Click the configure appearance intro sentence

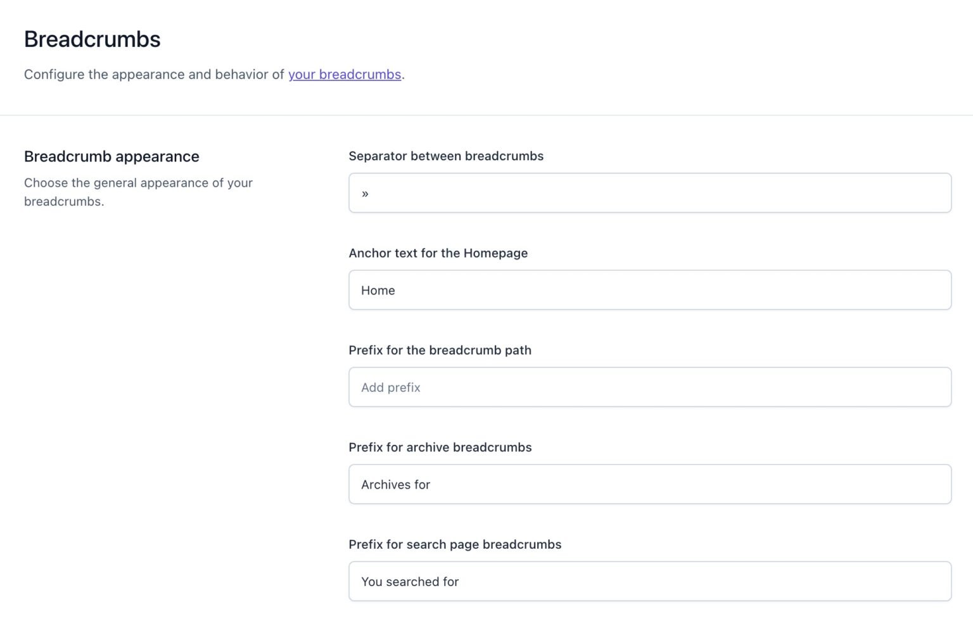coord(213,74)
